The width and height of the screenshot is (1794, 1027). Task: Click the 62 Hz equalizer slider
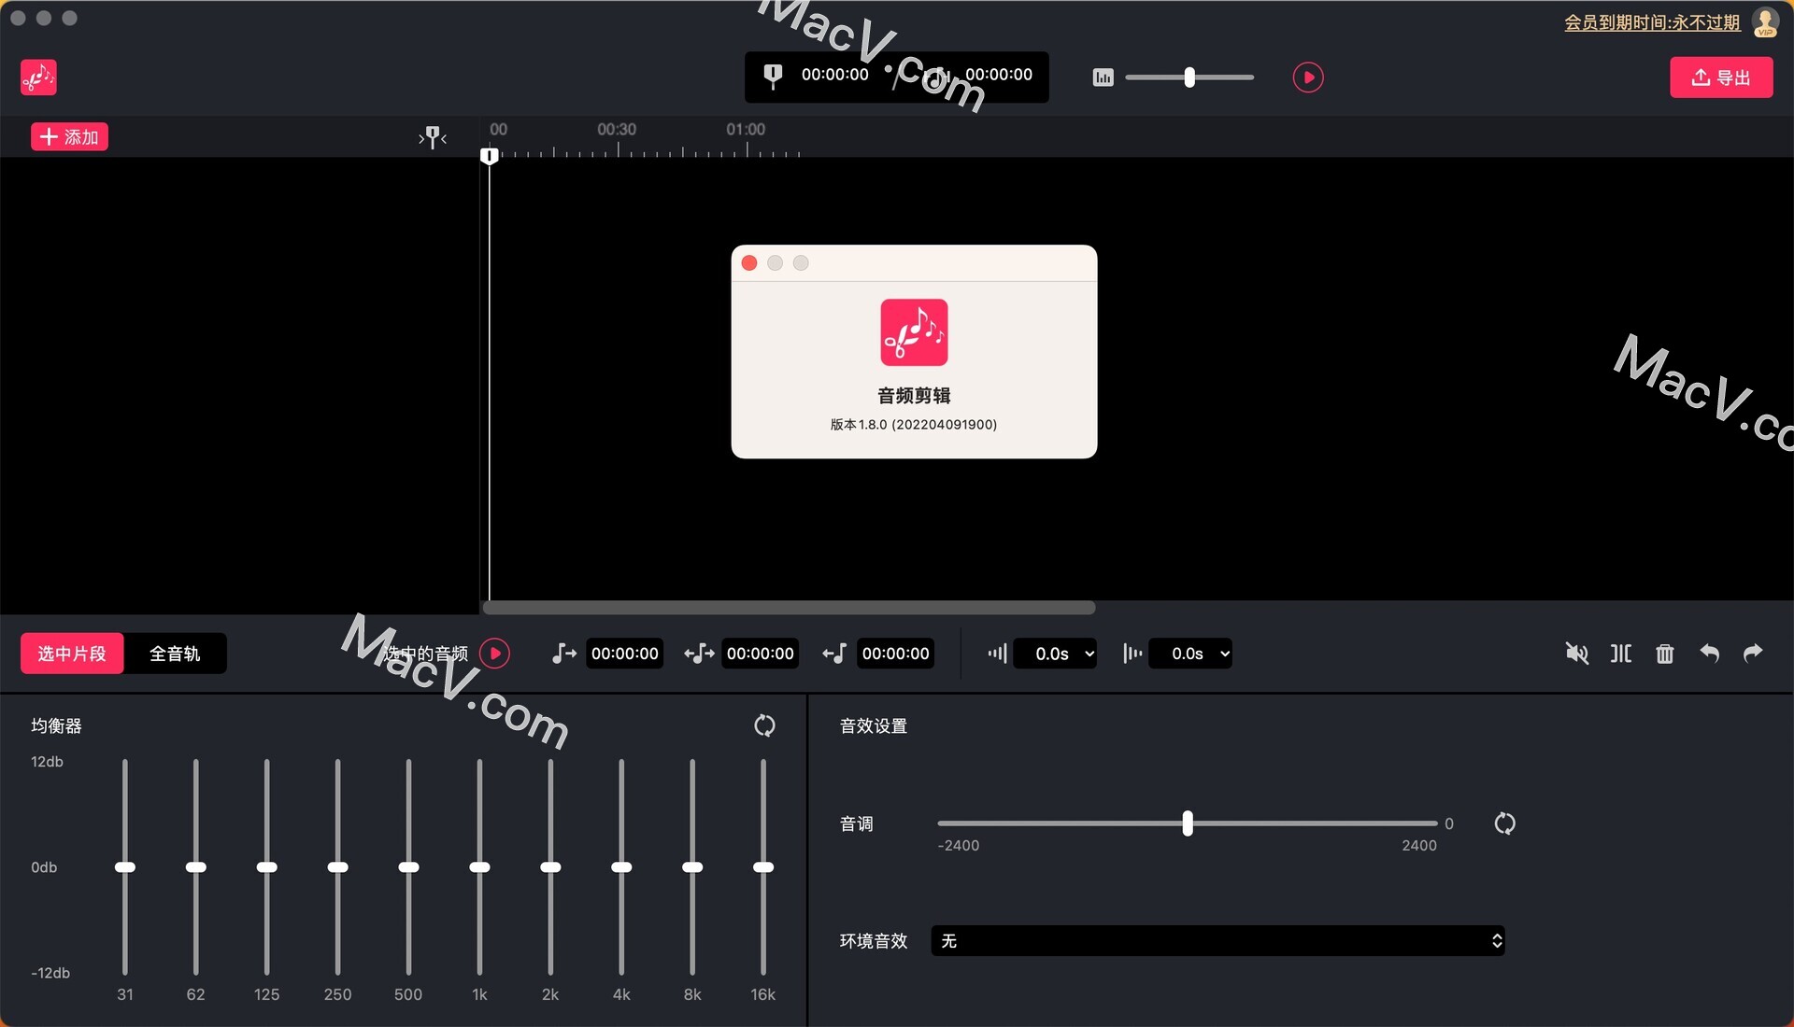195,867
